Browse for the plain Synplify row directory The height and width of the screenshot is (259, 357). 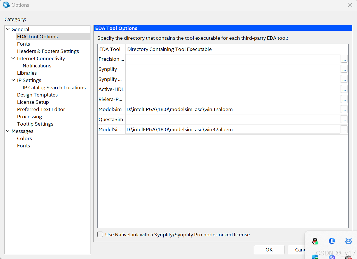tap(344, 69)
